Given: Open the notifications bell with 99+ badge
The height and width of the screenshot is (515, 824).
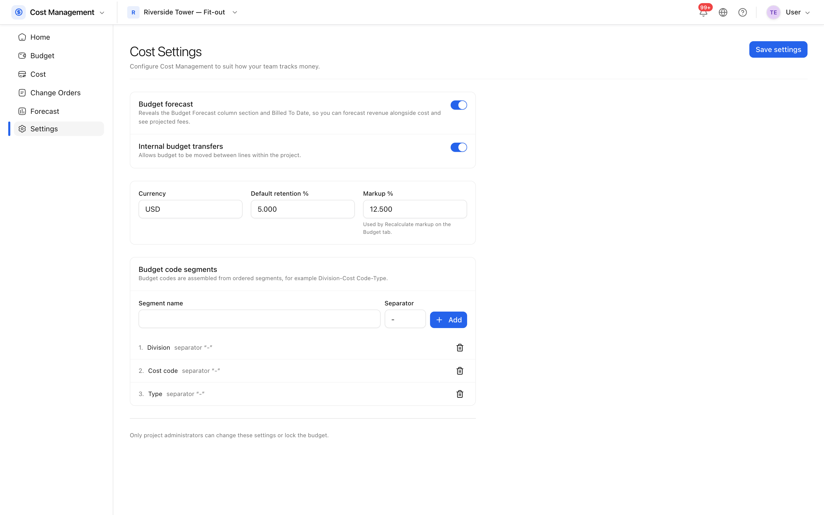Looking at the screenshot, I should [703, 12].
